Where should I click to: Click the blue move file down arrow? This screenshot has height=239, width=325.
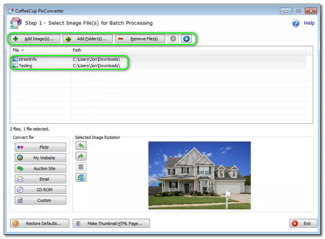point(186,39)
